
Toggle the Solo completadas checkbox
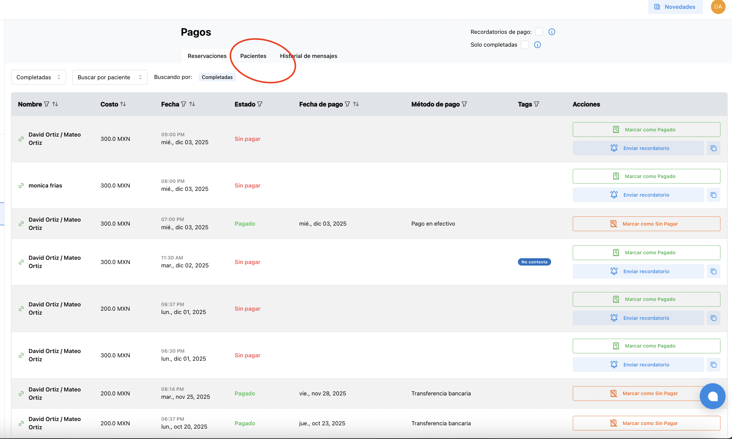[525, 45]
